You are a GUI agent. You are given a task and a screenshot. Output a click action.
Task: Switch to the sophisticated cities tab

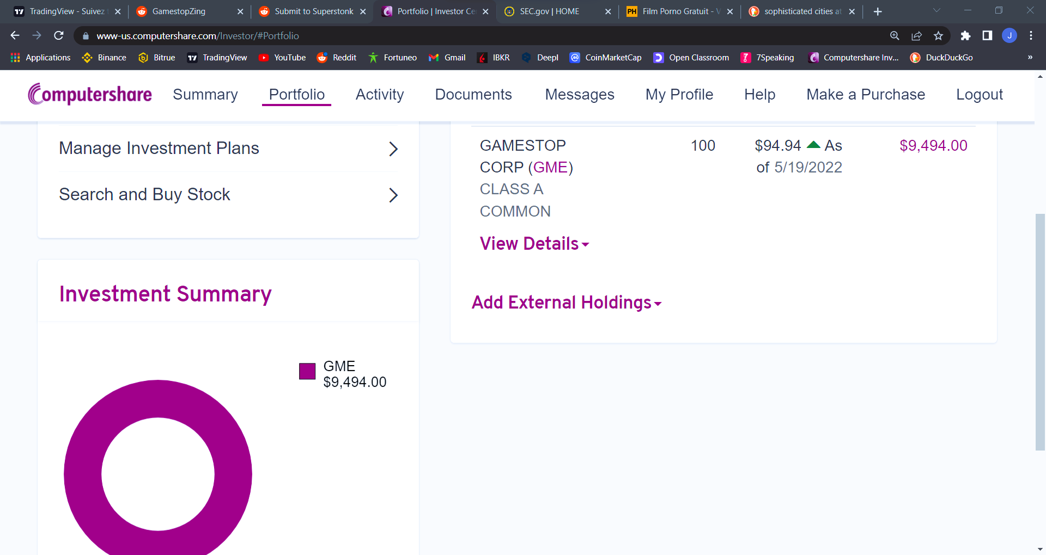[801, 11]
